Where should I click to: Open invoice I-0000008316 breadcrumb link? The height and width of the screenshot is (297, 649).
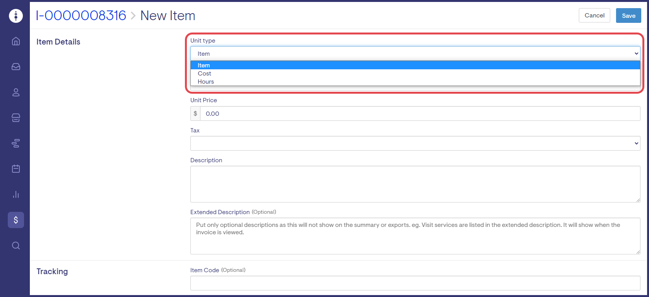[81, 15]
